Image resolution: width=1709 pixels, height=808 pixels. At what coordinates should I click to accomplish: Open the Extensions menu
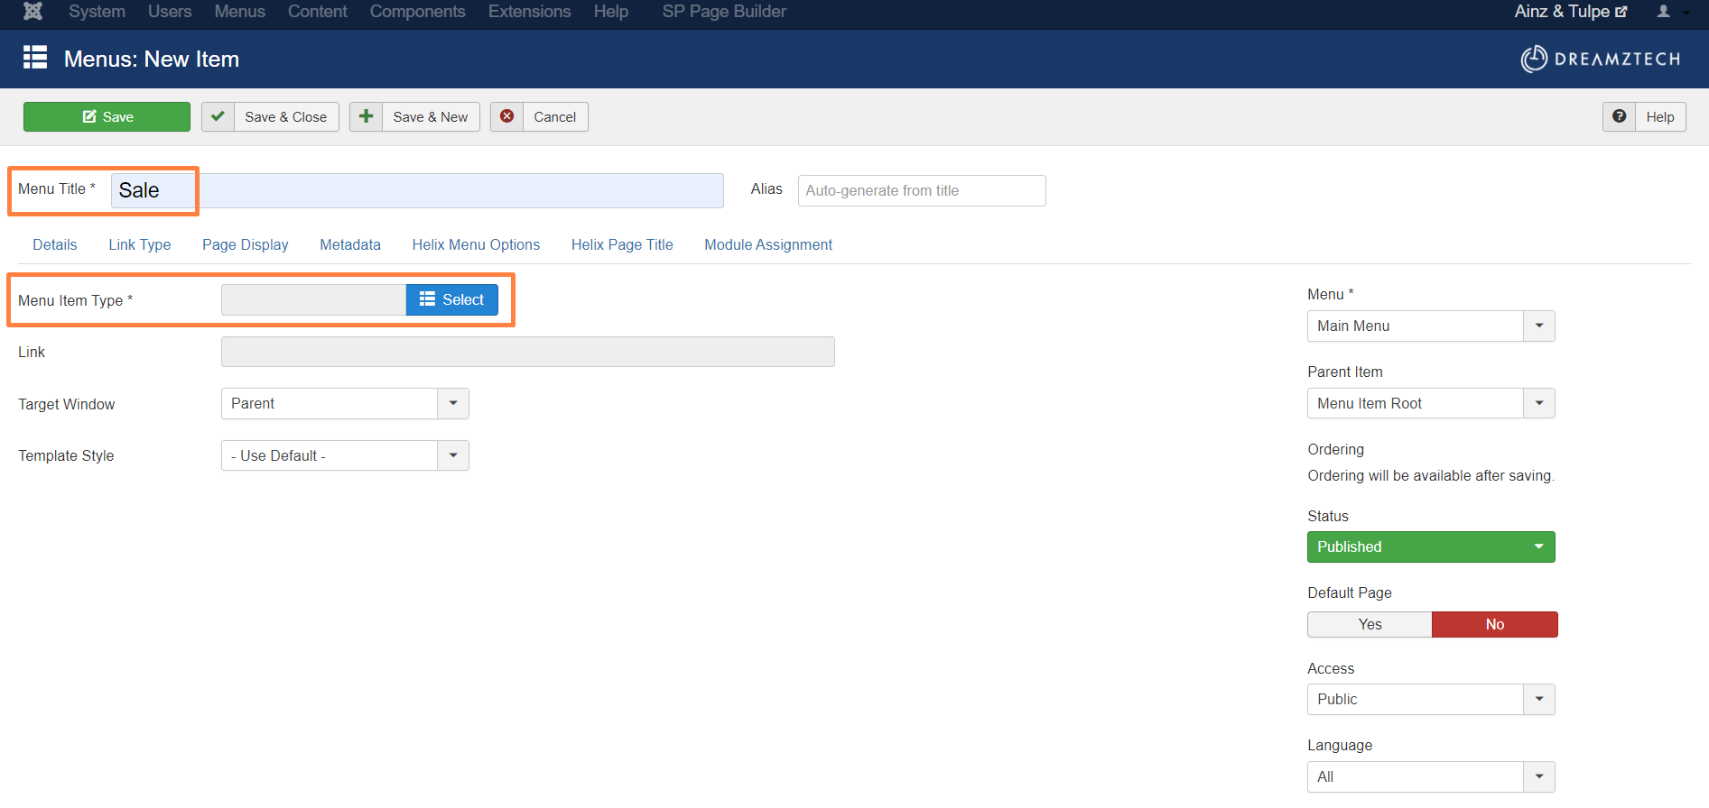click(x=529, y=12)
